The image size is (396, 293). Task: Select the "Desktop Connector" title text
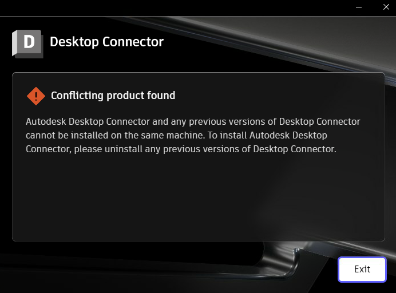click(x=106, y=42)
